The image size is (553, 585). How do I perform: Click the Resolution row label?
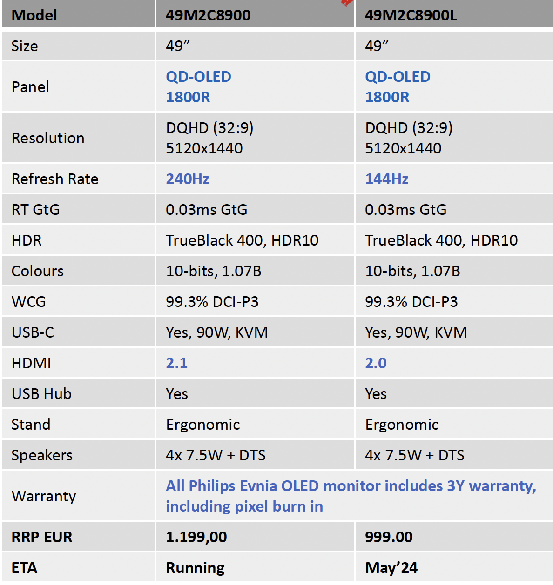click(x=48, y=138)
